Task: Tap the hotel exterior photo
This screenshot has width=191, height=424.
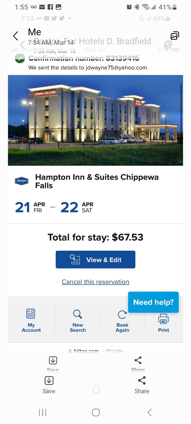Action: [95, 120]
